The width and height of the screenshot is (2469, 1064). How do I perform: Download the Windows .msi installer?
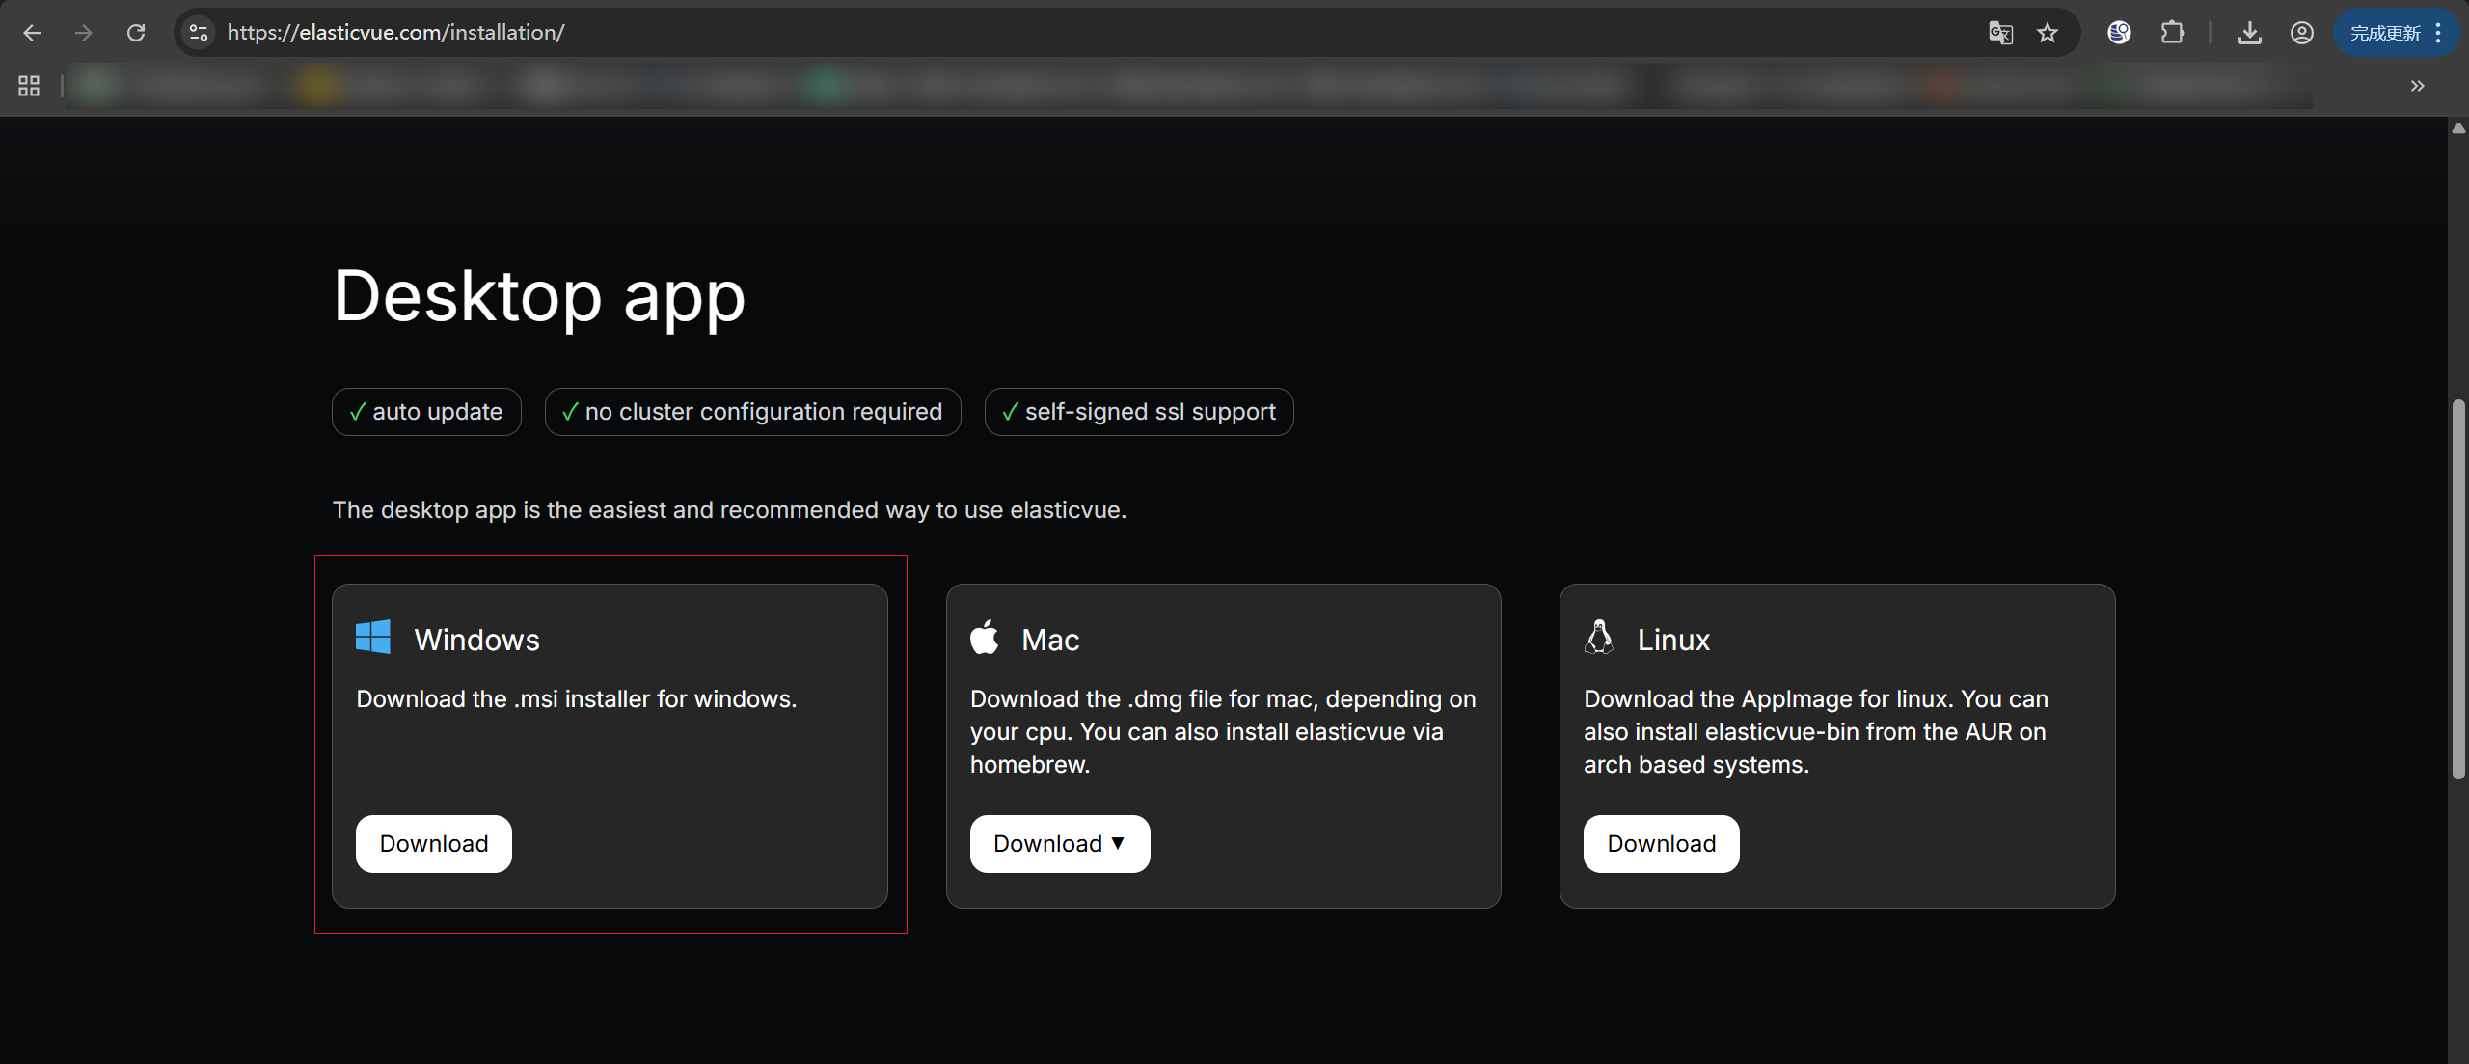pyautogui.click(x=433, y=844)
